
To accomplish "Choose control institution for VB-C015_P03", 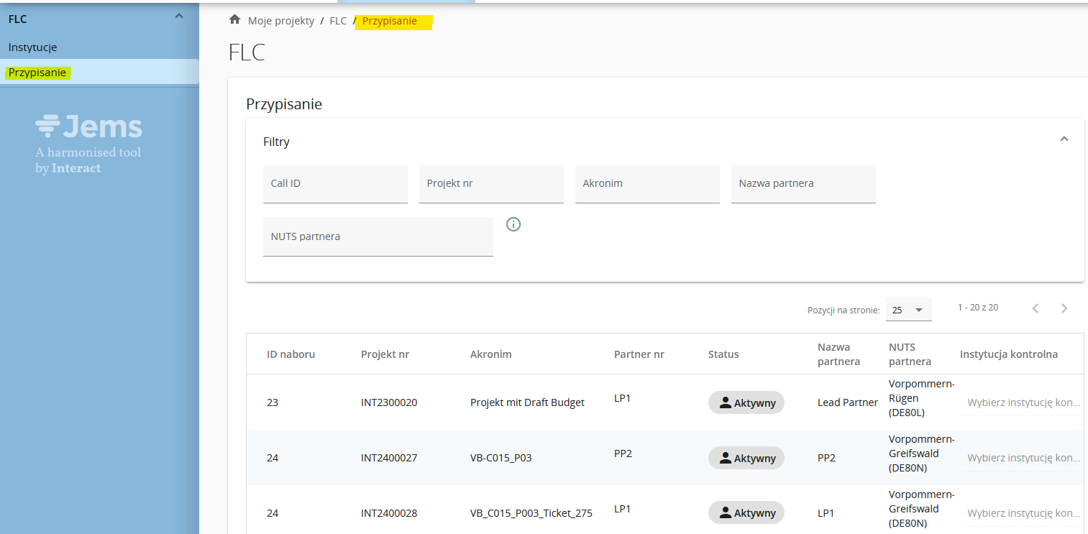I will pos(1023,458).
